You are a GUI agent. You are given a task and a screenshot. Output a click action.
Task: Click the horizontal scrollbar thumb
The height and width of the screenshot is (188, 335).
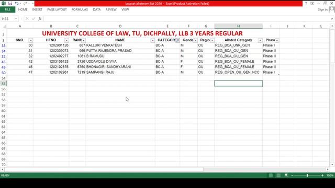104,169
